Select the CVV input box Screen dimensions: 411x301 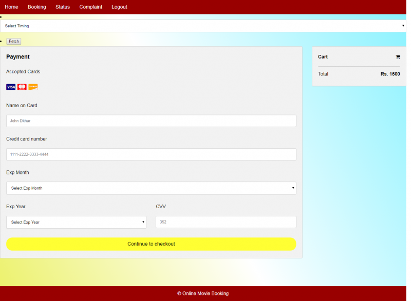pyautogui.click(x=226, y=222)
